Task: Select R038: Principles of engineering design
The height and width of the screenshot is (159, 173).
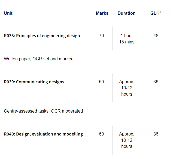Action: [42, 36]
